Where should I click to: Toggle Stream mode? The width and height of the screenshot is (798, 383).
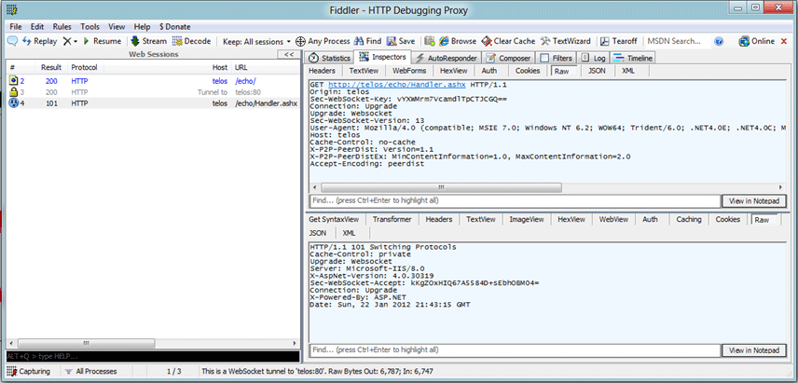coord(148,41)
